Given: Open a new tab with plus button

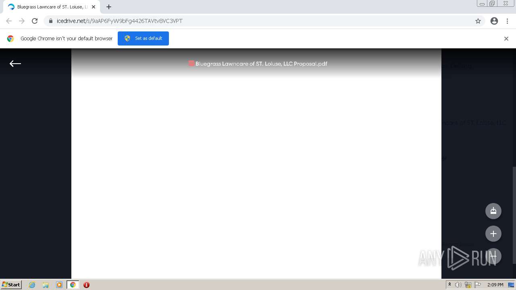Looking at the screenshot, I should [109, 7].
